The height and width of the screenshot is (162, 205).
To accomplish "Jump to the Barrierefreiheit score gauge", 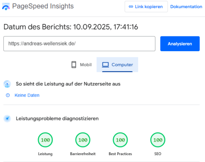I will click(x=83, y=140).
